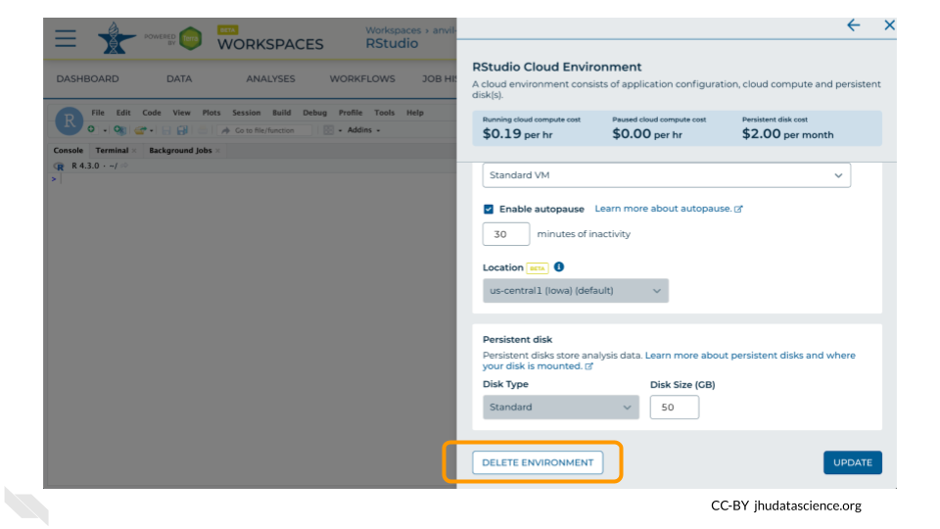The image size is (940, 529).
Task: Go to the DASHBOARD tab
Action: [x=87, y=78]
